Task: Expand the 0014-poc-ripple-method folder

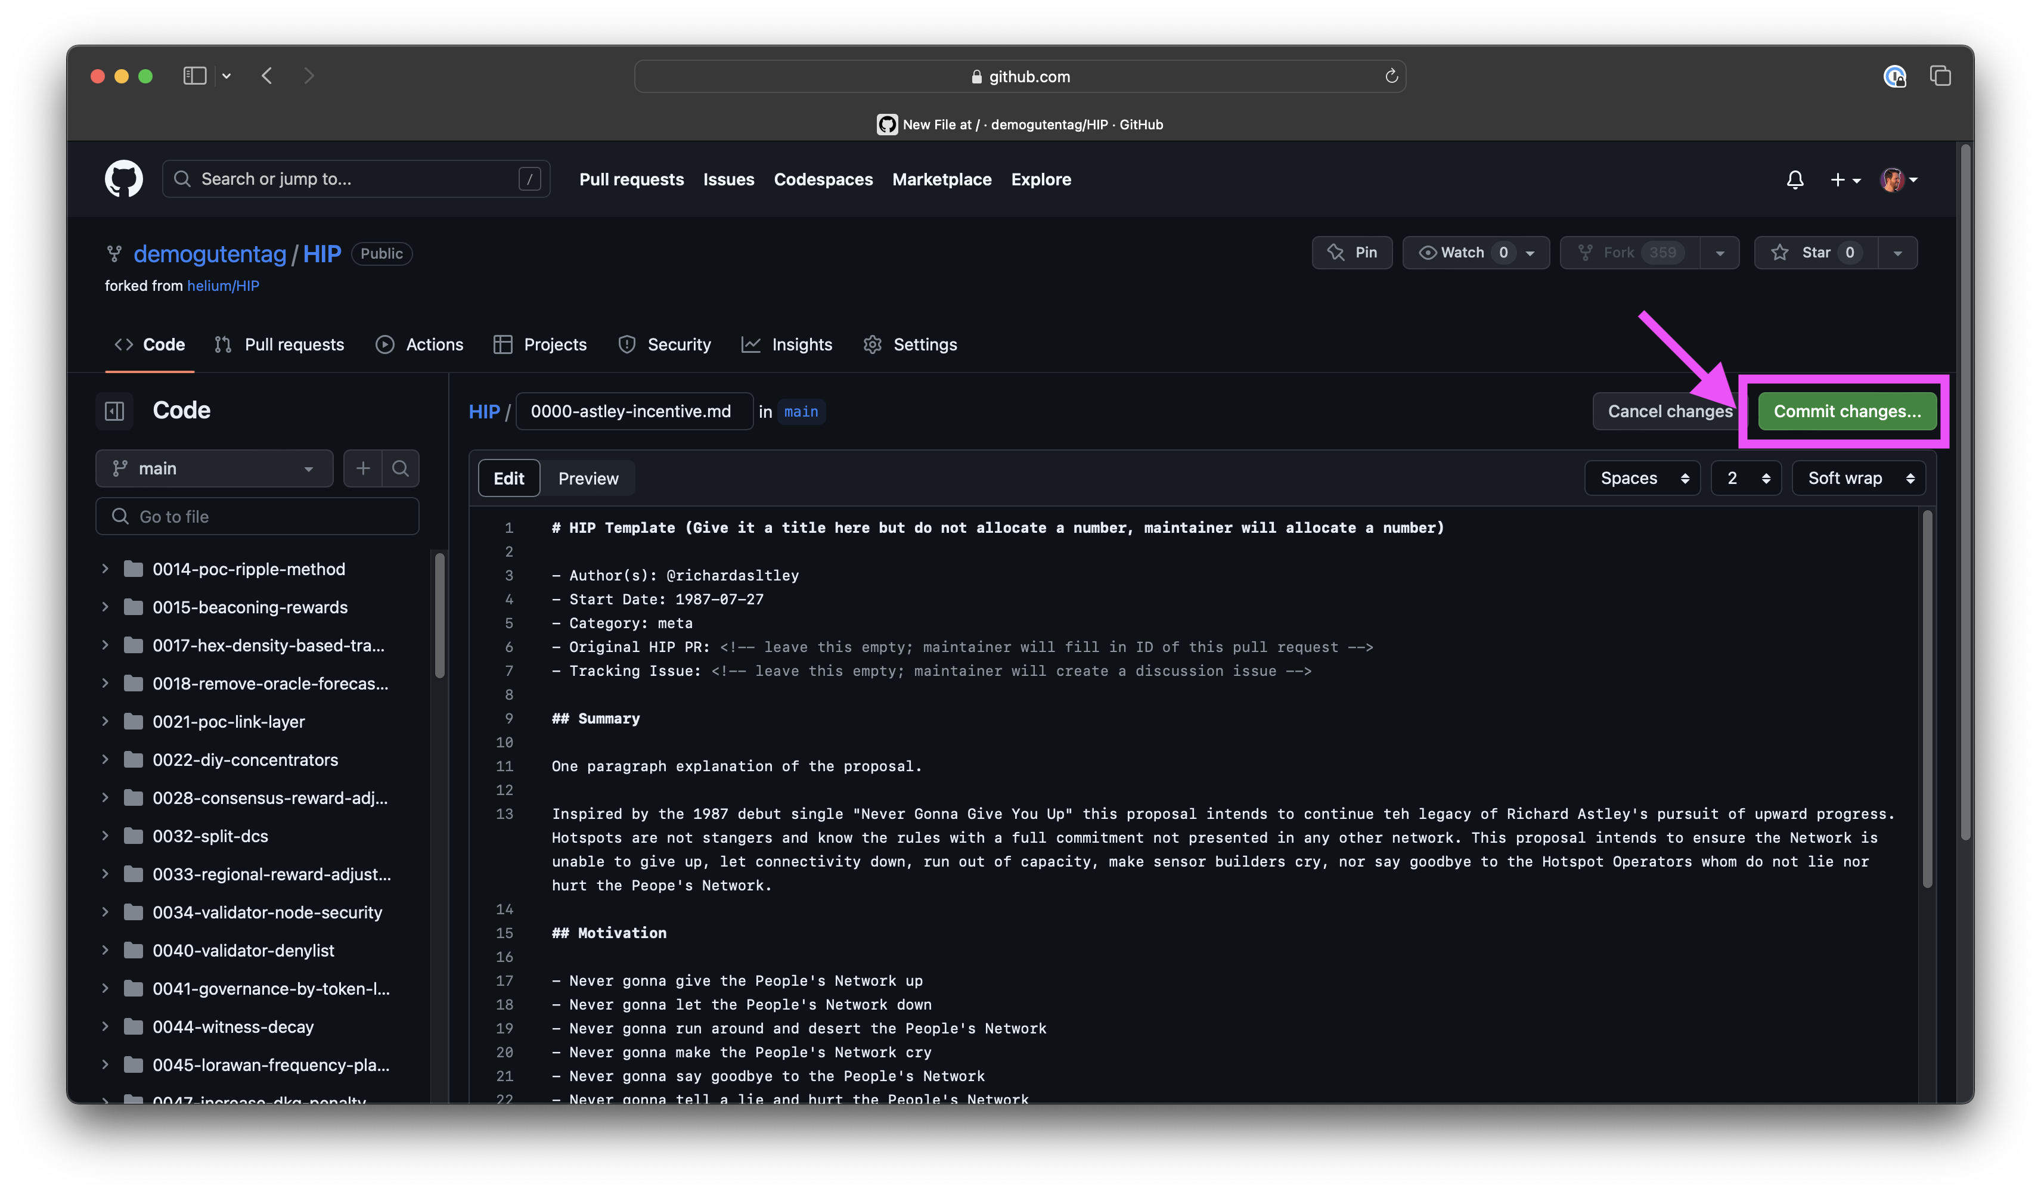Action: pyautogui.click(x=106, y=569)
